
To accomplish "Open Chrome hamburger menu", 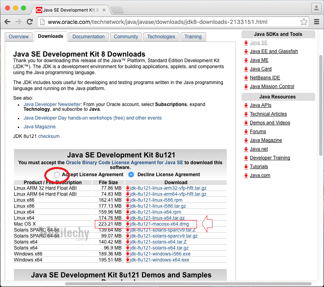I will pyautogui.click(x=317, y=22).
